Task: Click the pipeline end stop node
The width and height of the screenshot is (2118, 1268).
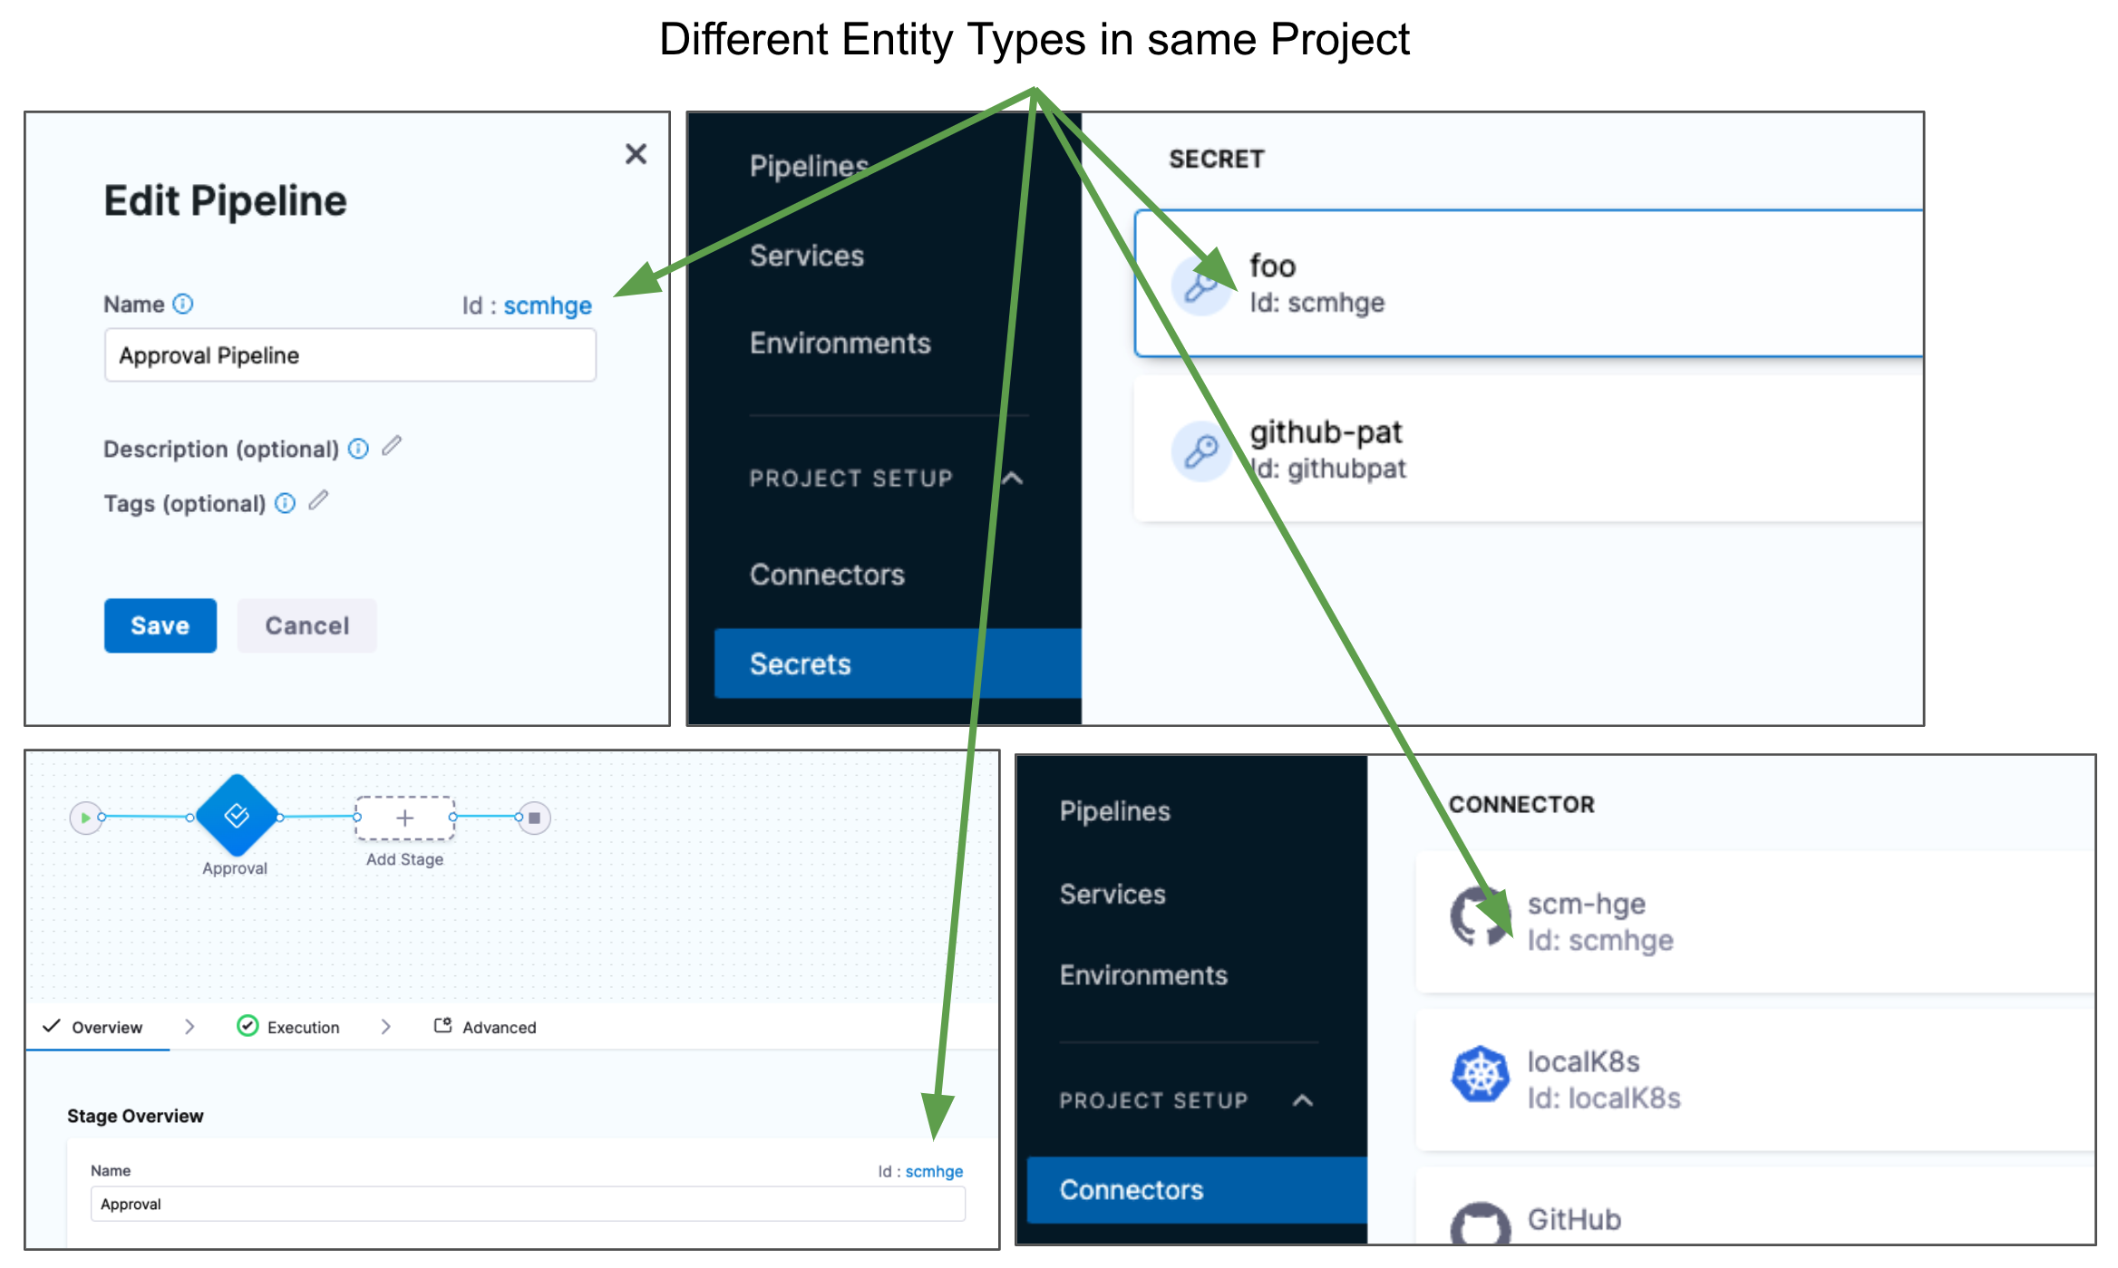Action: point(534,818)
